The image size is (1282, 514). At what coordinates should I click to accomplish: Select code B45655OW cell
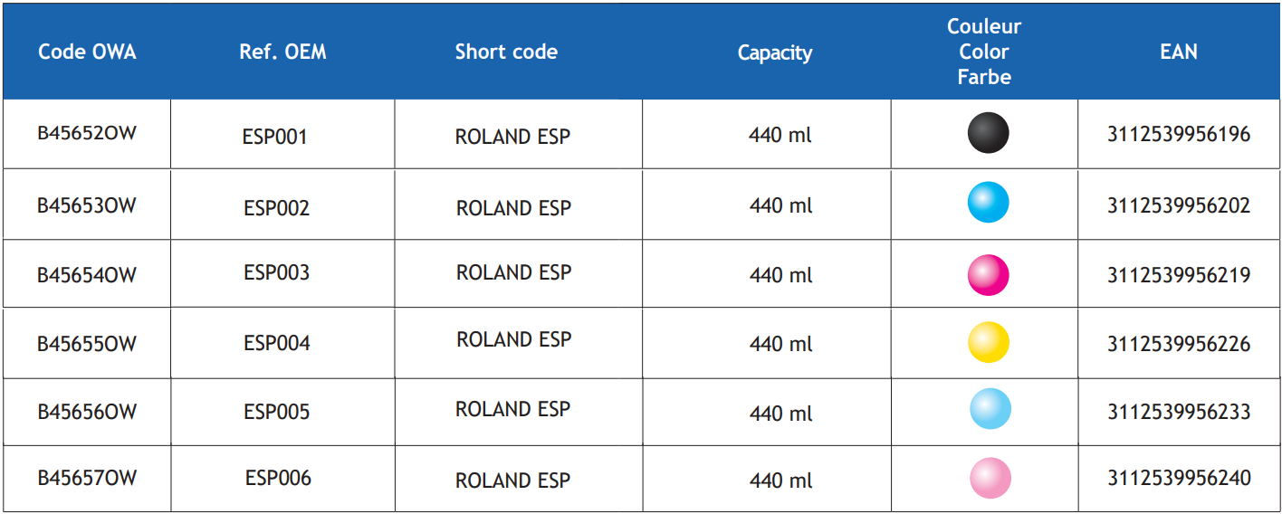[x=87, y=344]
